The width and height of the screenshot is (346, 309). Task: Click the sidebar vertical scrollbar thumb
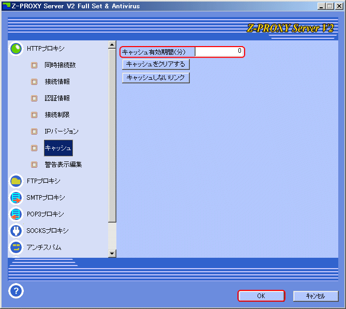pyautogui.click(x=112, y=136)
